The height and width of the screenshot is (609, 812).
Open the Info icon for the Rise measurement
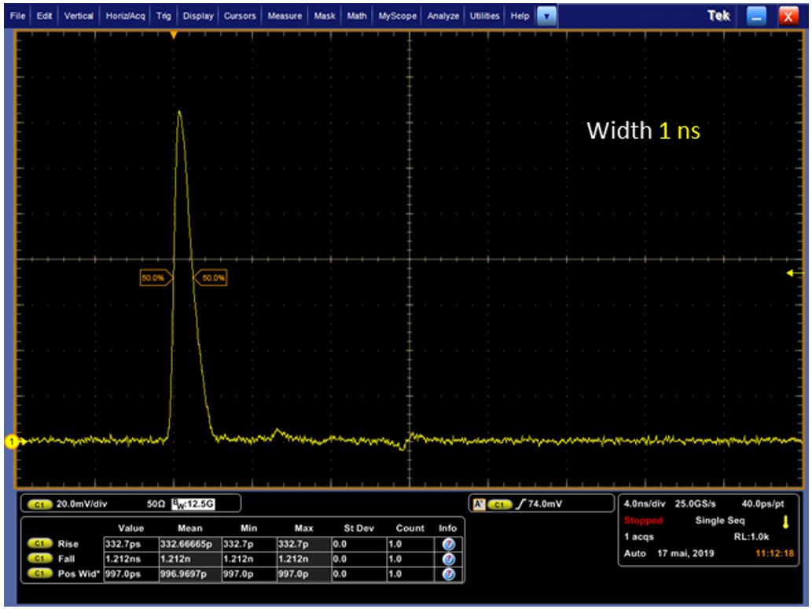(449, 545)
